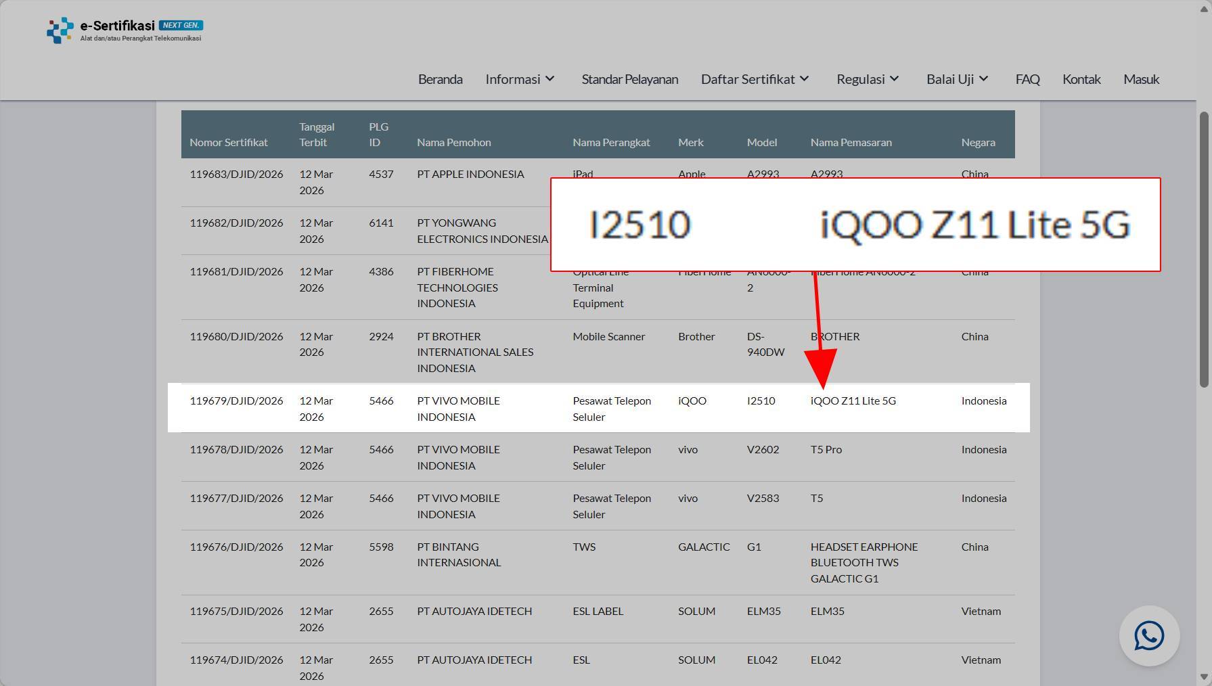Click the page vertical scrollbar thumb
Screen dimensions: 1212x686
coord(1204,250)
